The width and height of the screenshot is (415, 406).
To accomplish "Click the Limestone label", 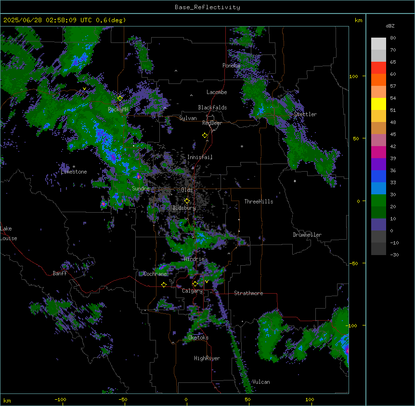I will pyautogui.click(x=74, y=172).
